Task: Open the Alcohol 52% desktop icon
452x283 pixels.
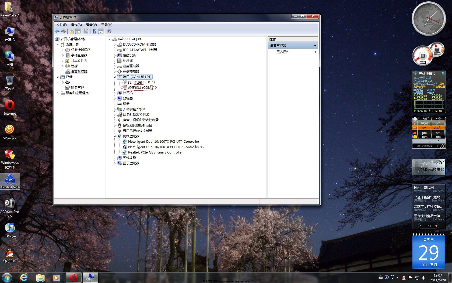Action: 10,181
